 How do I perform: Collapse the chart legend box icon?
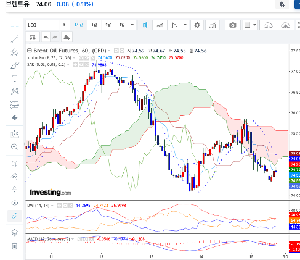(30, 50)
